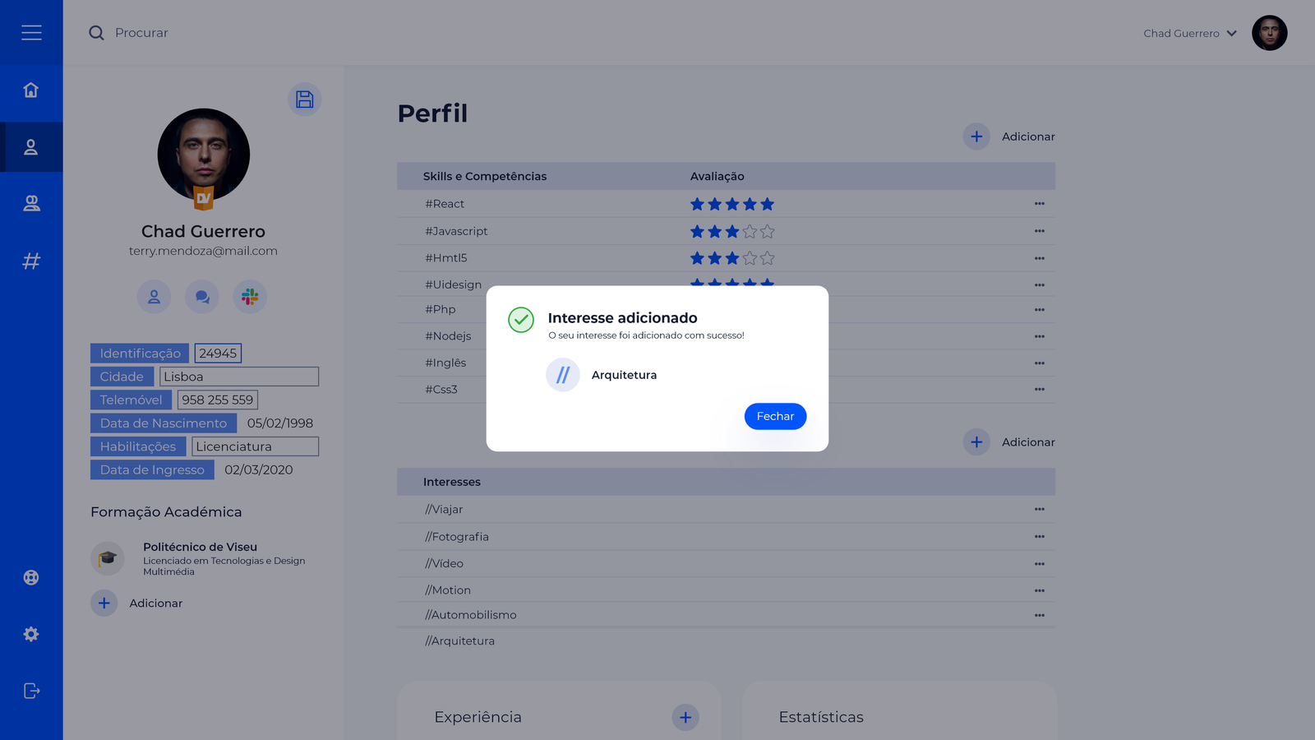
Task: Click Adicionar under Formação Académica
Action: (104, 604)
